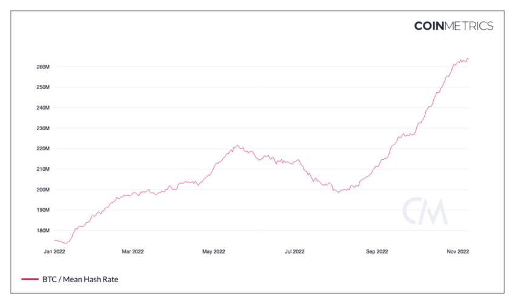Click the 180M y-axis label

click(x=42, y=231)
